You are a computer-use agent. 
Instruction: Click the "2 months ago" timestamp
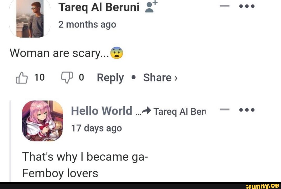coord(87,25)
